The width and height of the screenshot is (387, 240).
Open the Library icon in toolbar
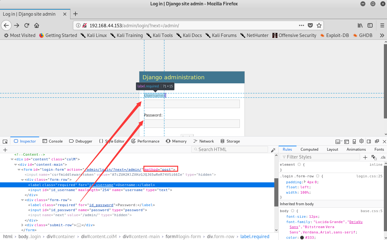click(360, 25)
